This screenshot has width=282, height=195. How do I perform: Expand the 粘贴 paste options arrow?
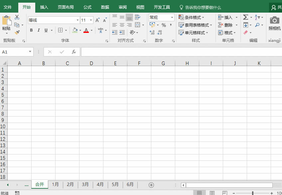[7, 34]
